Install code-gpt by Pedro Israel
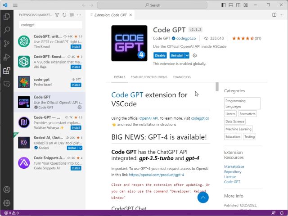The image size is (288, 216). tap(76, 85)
